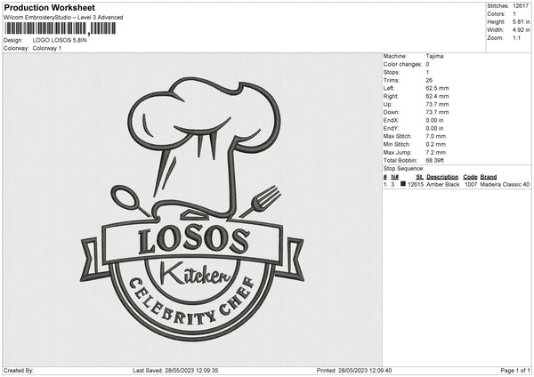The image size is (534, 377).
Task: Click the Min Stitch value 0.2 mm
Action: (436, 144)
